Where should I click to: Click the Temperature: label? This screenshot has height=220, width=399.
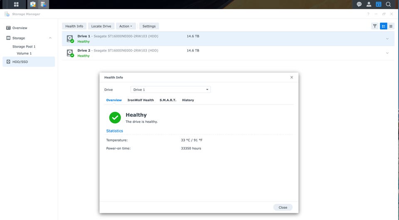117,140
